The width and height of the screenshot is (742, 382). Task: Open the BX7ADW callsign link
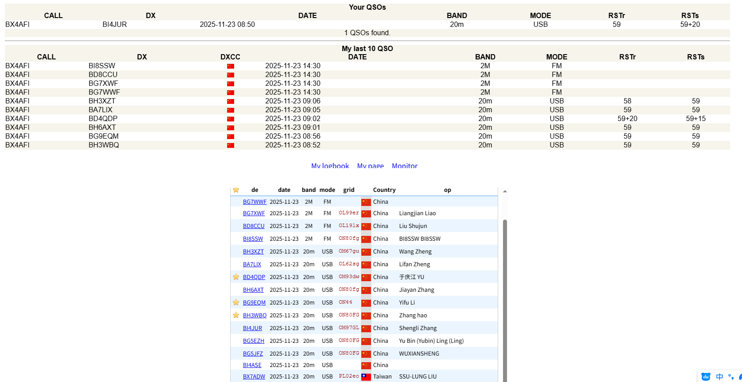coord(254,377)
